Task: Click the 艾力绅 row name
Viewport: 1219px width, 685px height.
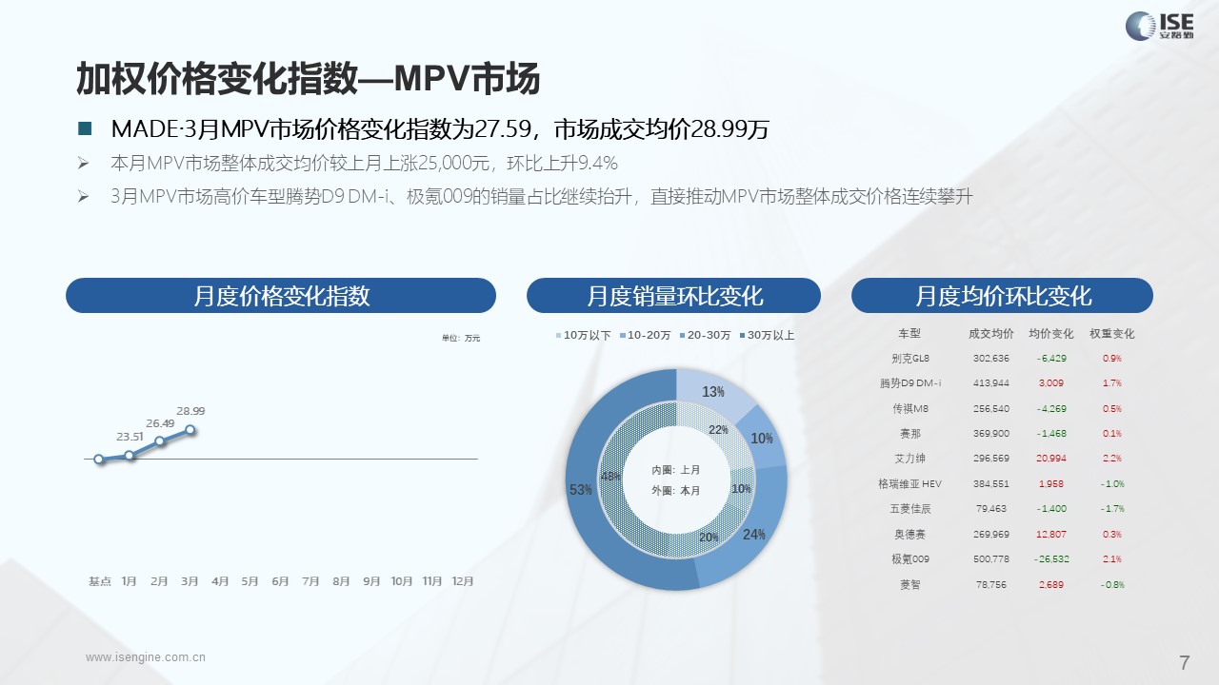Action: [x=909, y=459]
